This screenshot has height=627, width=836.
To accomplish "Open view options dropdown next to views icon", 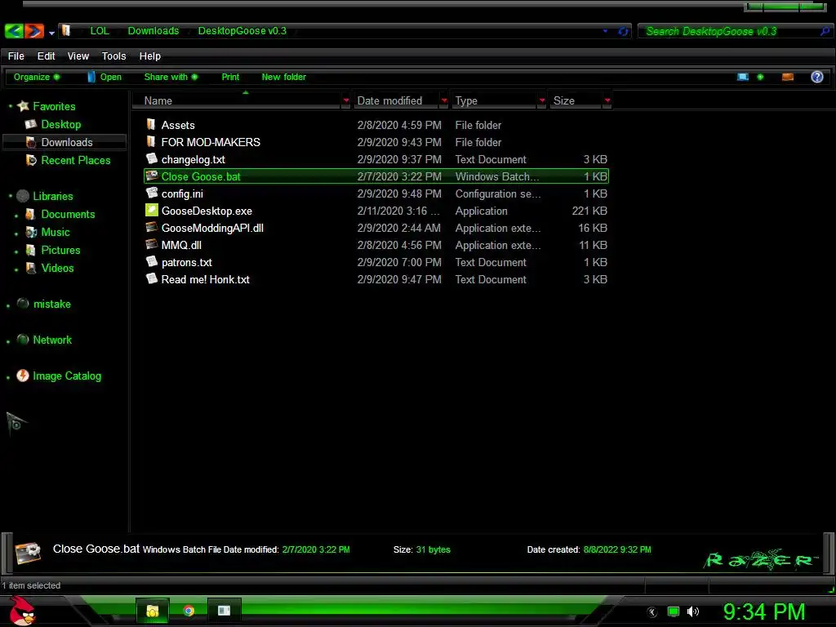I will tap(760, 78).
